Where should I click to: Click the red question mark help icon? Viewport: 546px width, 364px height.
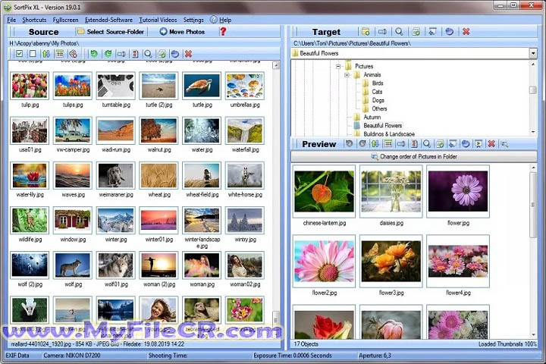coord(223,31)
